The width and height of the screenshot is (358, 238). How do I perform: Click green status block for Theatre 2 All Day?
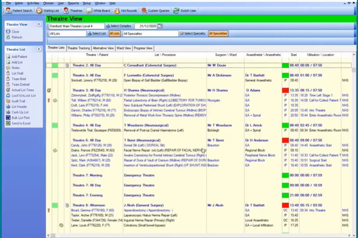285,65
